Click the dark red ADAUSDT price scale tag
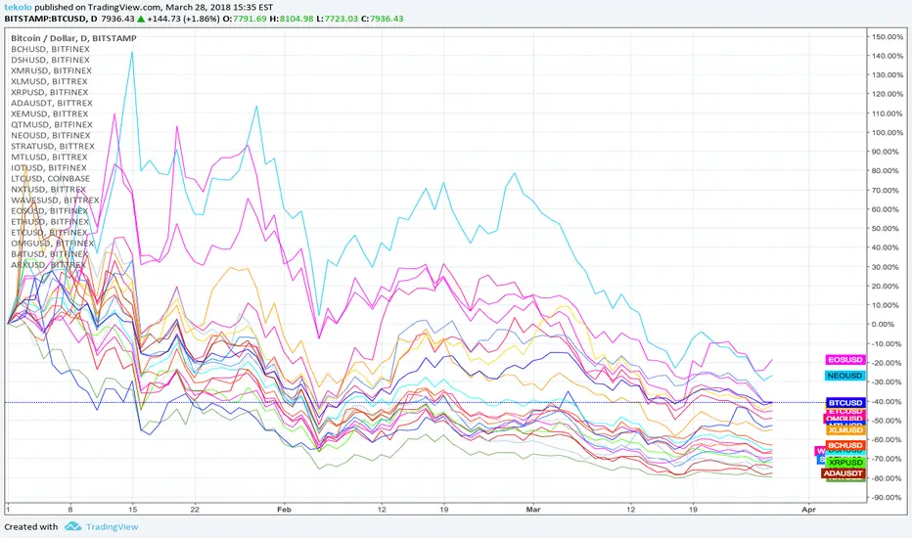 pos(844,473)
